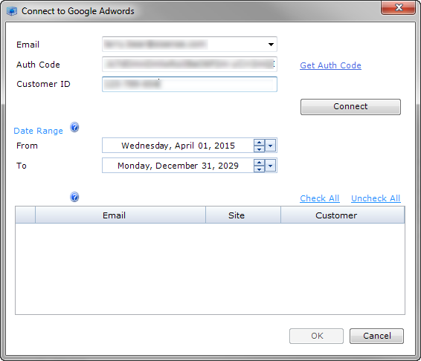Click the Uncheck All link
421x361 pixels.
[376, 198]
